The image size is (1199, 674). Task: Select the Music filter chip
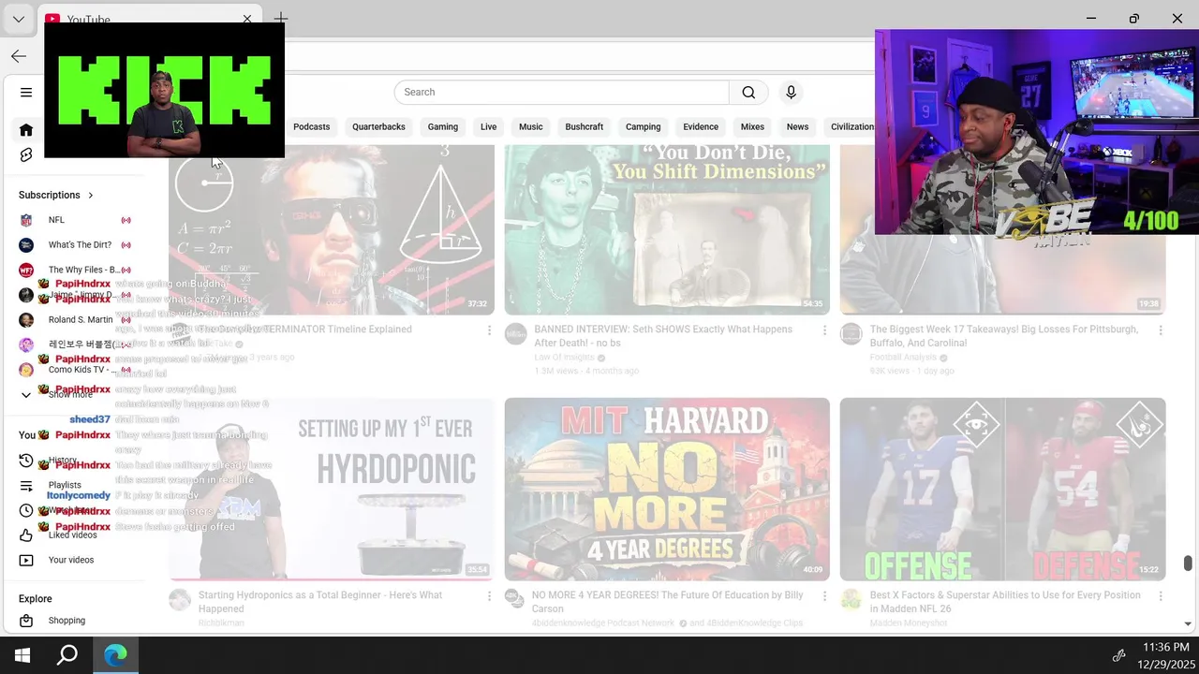click(531, 126)
